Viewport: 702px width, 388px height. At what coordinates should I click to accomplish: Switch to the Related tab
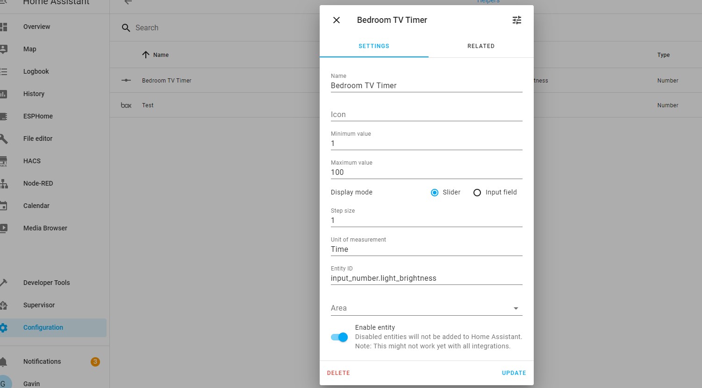pyautogui.click(x=480, y=46)
